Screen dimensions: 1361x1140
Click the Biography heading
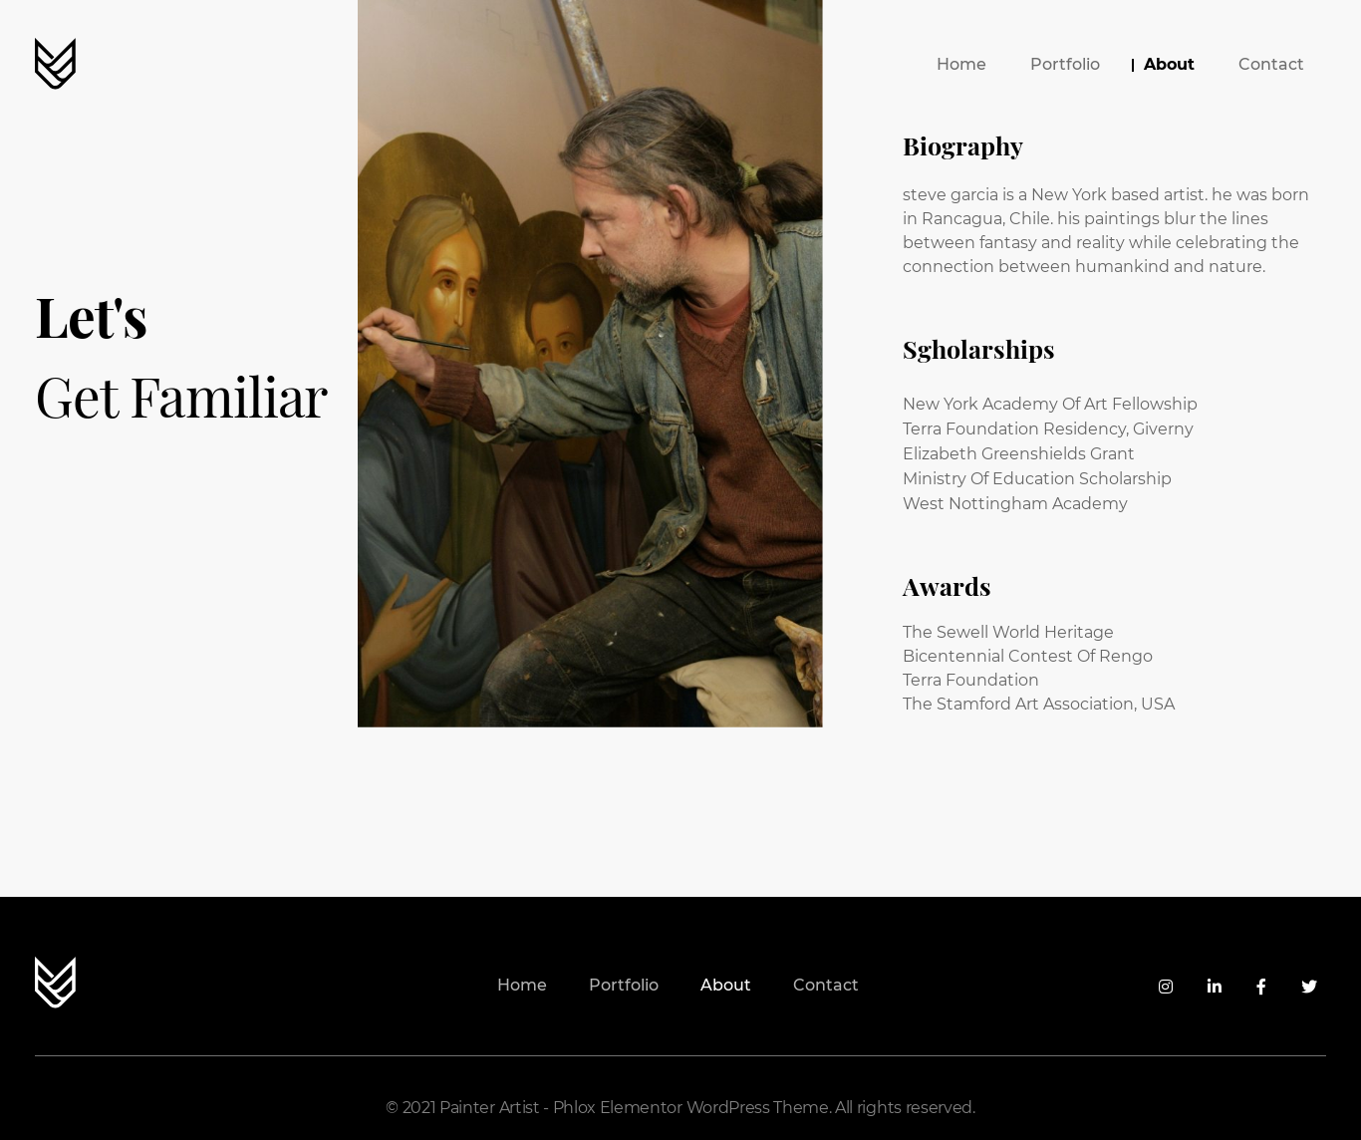[x=962, y=145]
